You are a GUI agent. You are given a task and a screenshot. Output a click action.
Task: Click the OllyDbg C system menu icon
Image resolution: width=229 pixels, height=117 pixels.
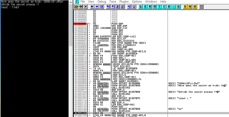(x=77, y=2)
